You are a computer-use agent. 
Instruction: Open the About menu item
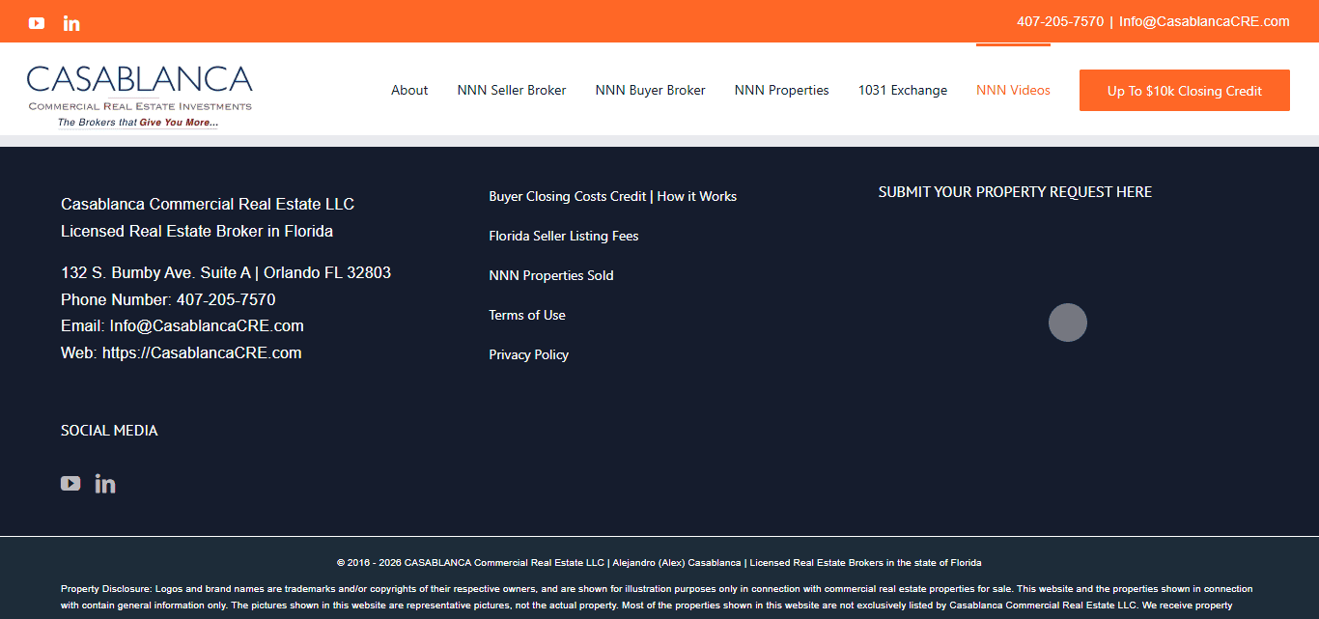coord(409,90)
